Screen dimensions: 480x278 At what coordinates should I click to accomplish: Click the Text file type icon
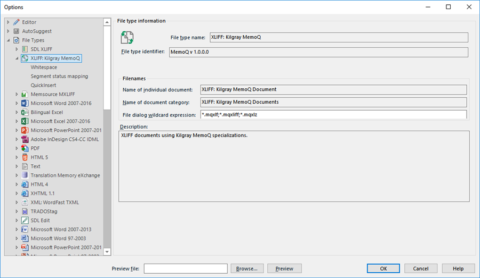(x=25, y=166)
